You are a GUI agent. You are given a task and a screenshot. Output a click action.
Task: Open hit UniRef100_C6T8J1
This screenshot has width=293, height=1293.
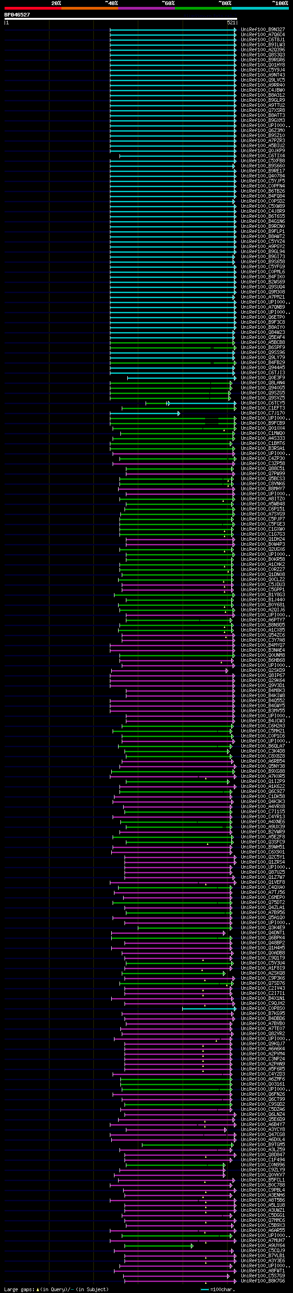click(263, 39)
